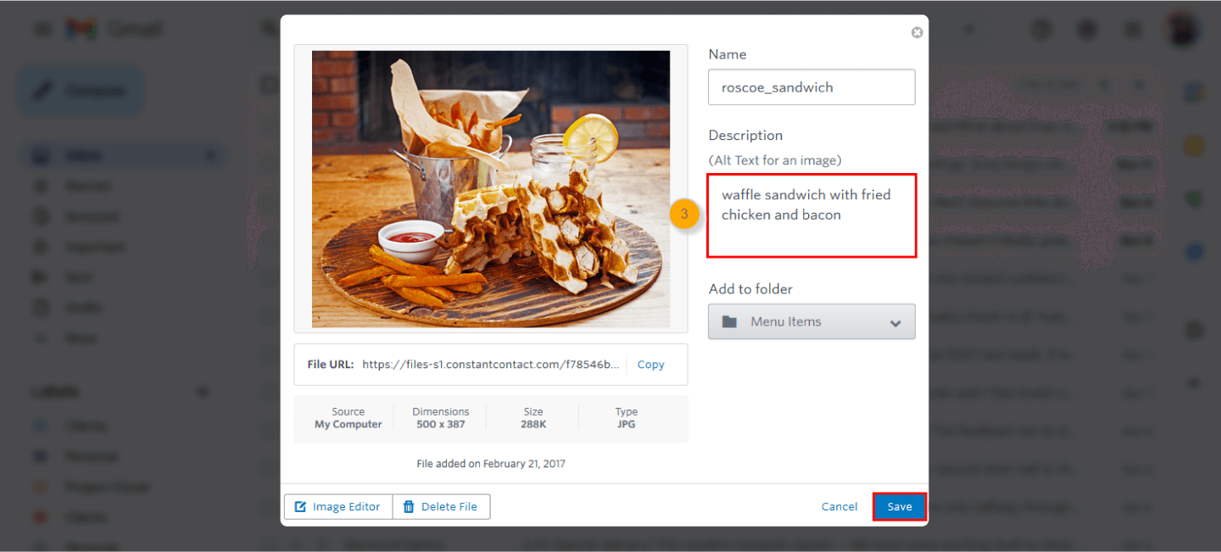The width and height of the screenshot is (1221, 552).
Task: Copy the File URL
Action: coord(650,364)
